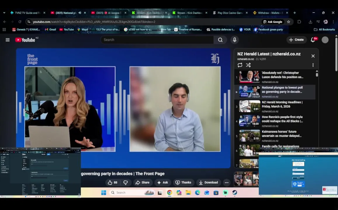Open more actions ellipsis under video
The image size is (338, 210).
coord(227,183)
